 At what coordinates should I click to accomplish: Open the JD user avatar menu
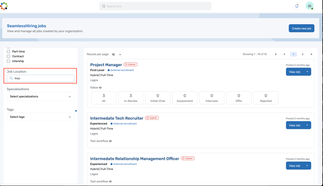309,6
